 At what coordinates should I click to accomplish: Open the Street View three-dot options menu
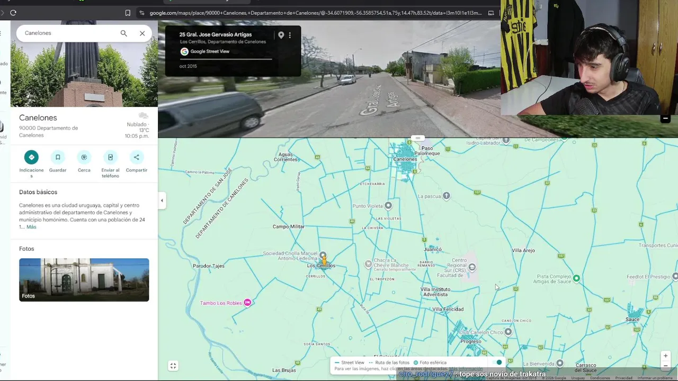290,35
